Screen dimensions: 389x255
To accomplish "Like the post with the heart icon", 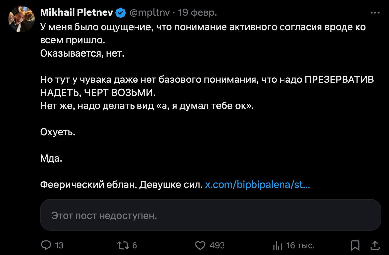I will pyautogui.click(x=200, y=245).
